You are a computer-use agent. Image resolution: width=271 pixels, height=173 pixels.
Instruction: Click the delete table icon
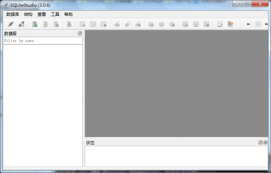tap(104, 24)
